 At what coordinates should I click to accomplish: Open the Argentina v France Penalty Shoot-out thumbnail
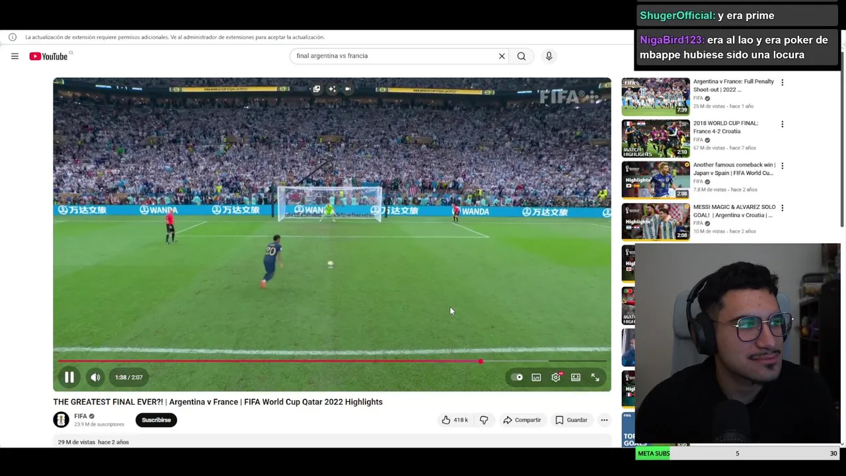(655, 97)
